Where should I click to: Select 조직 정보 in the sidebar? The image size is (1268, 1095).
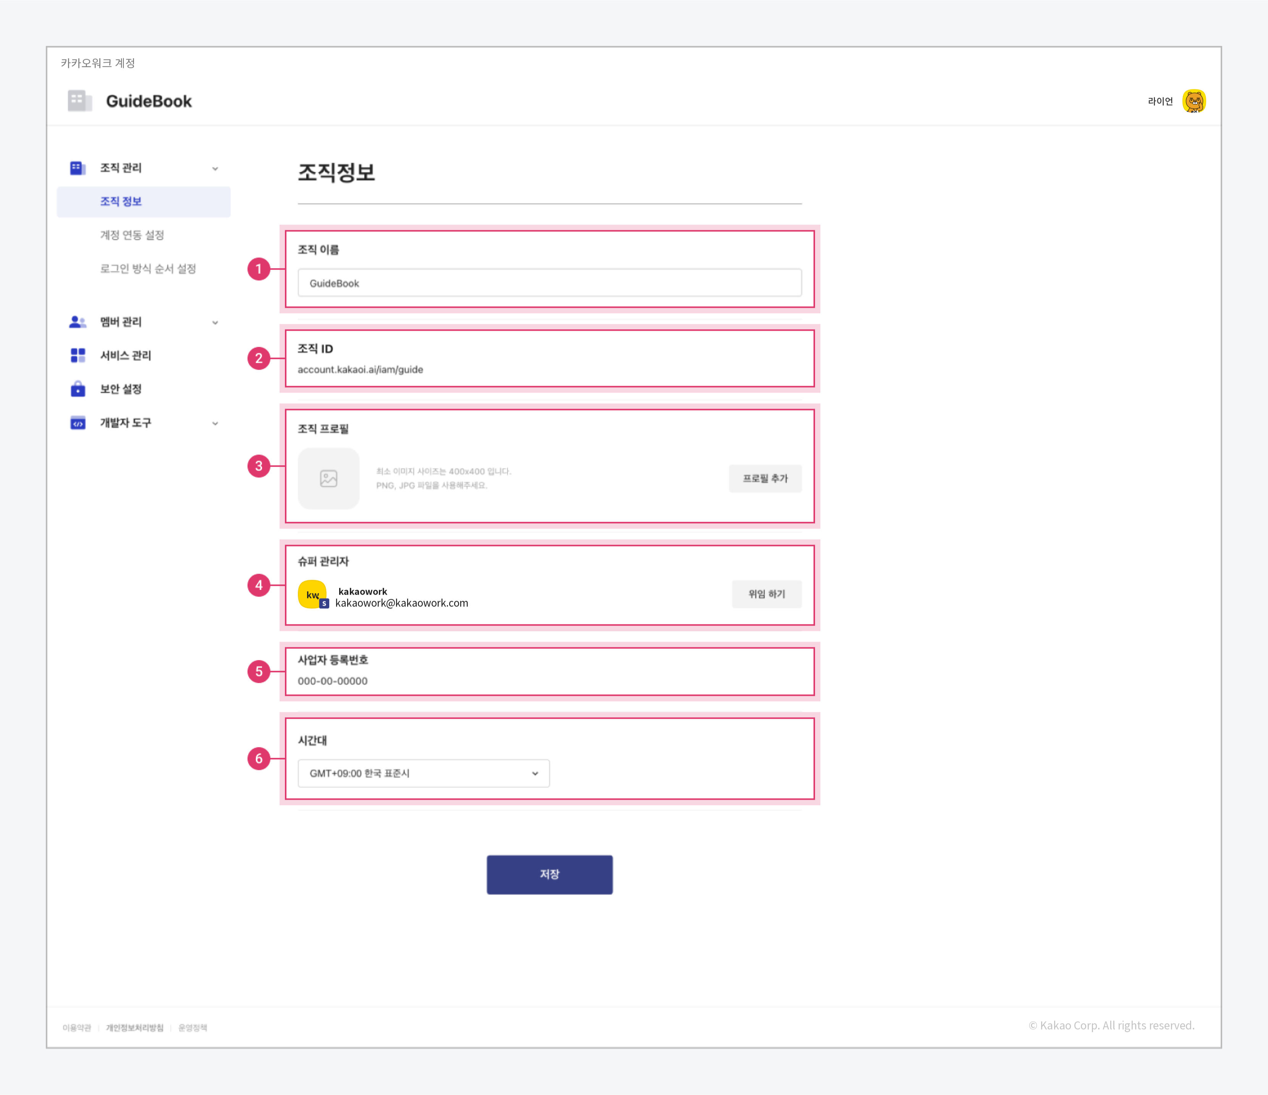(144, 201)
